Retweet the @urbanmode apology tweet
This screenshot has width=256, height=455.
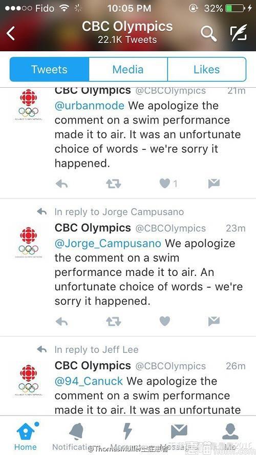coord(113,184)
